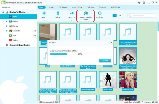Viewport: 159px width, 104px height.
Task: Open the feedback chat bubble icon
Action: pyautogui.click(x=139, y=3)
